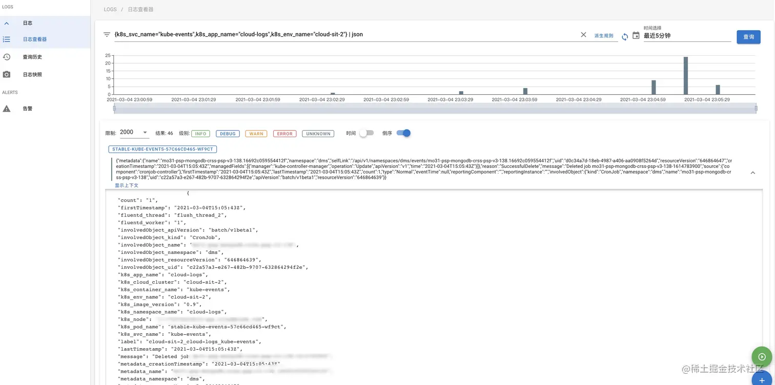Click the STABLE-KUBE-EVENTS-57C66CD465-WF9CT pod tag

click(163, 149)
